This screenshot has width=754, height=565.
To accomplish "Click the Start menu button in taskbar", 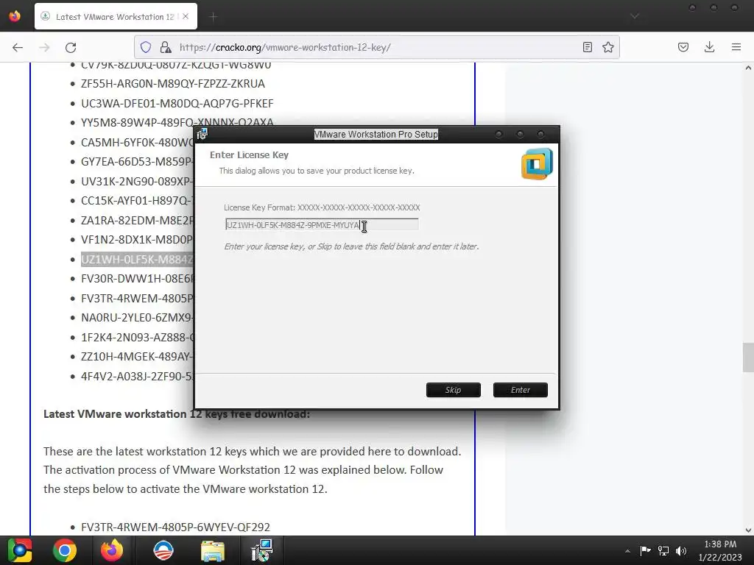I will click(20, 550).
